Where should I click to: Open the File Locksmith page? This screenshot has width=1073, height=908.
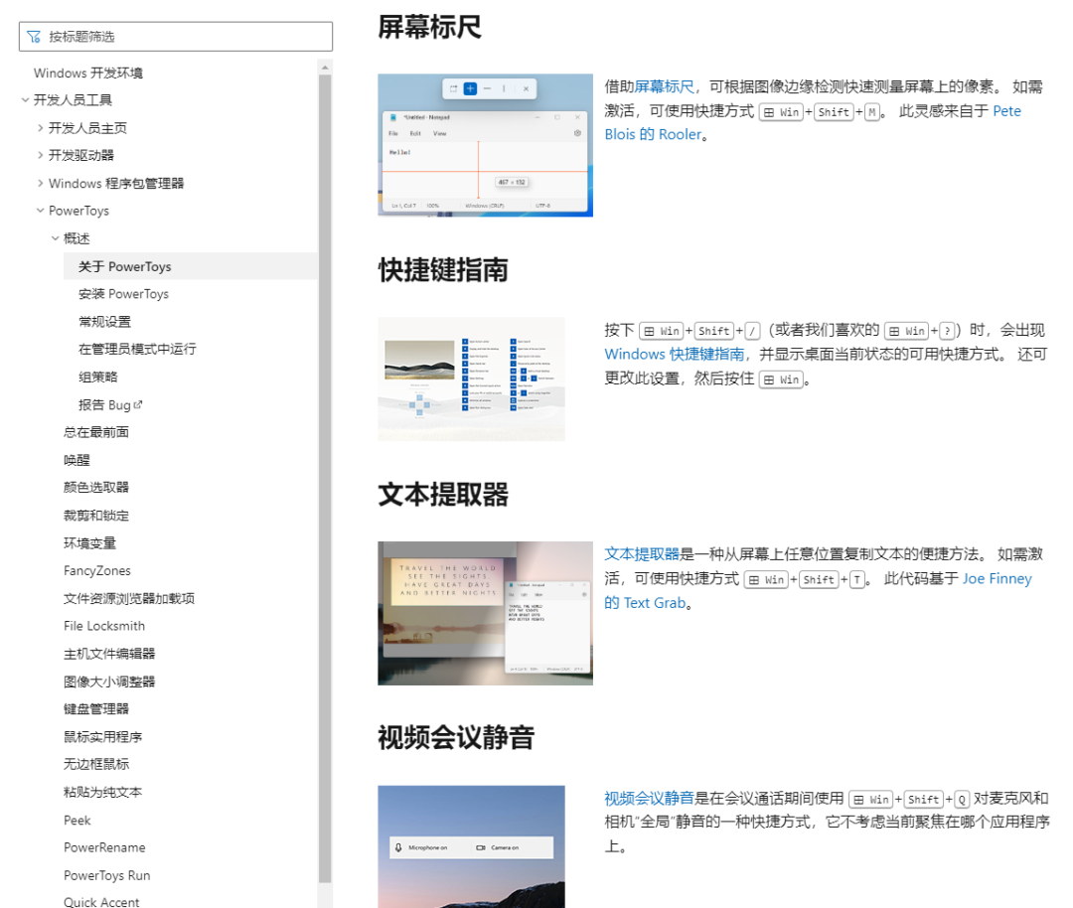pyautogui.click(x=104, y=626)
